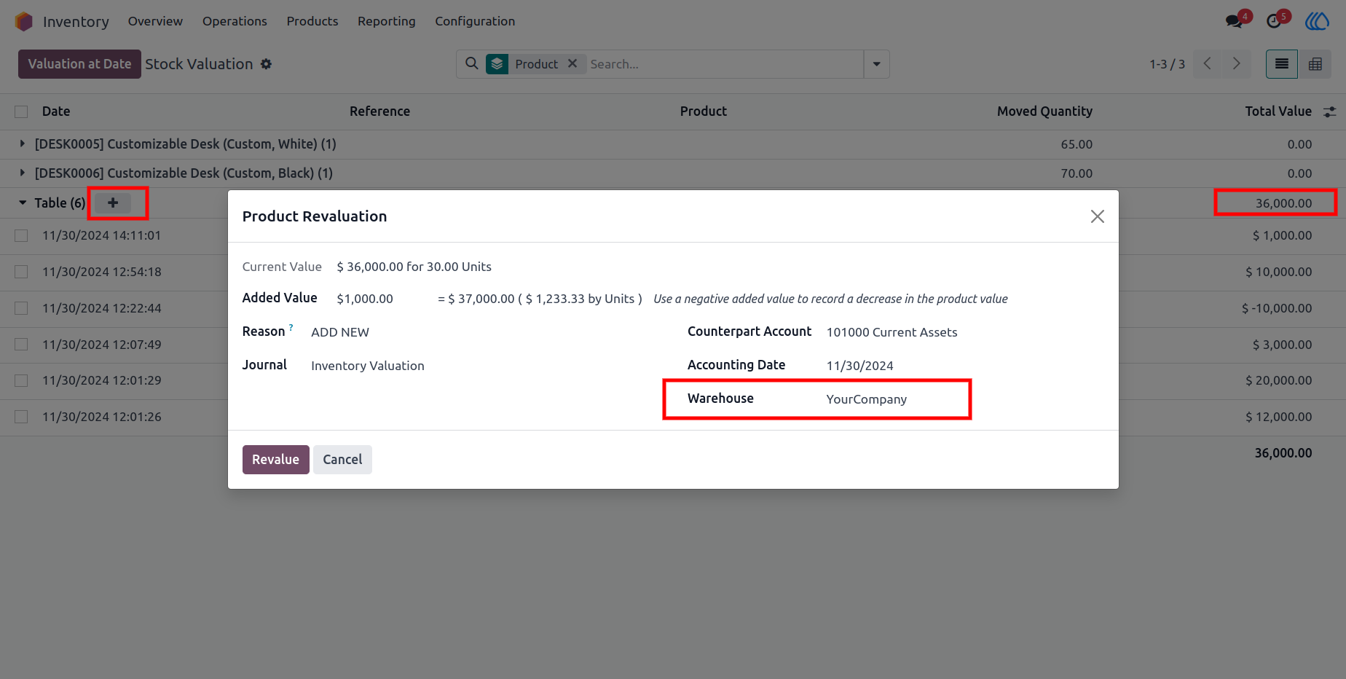Check the row dated 11/30/2024 12:01:29
This screenshot has width=1346, height=679.
[x=21, y=380]
